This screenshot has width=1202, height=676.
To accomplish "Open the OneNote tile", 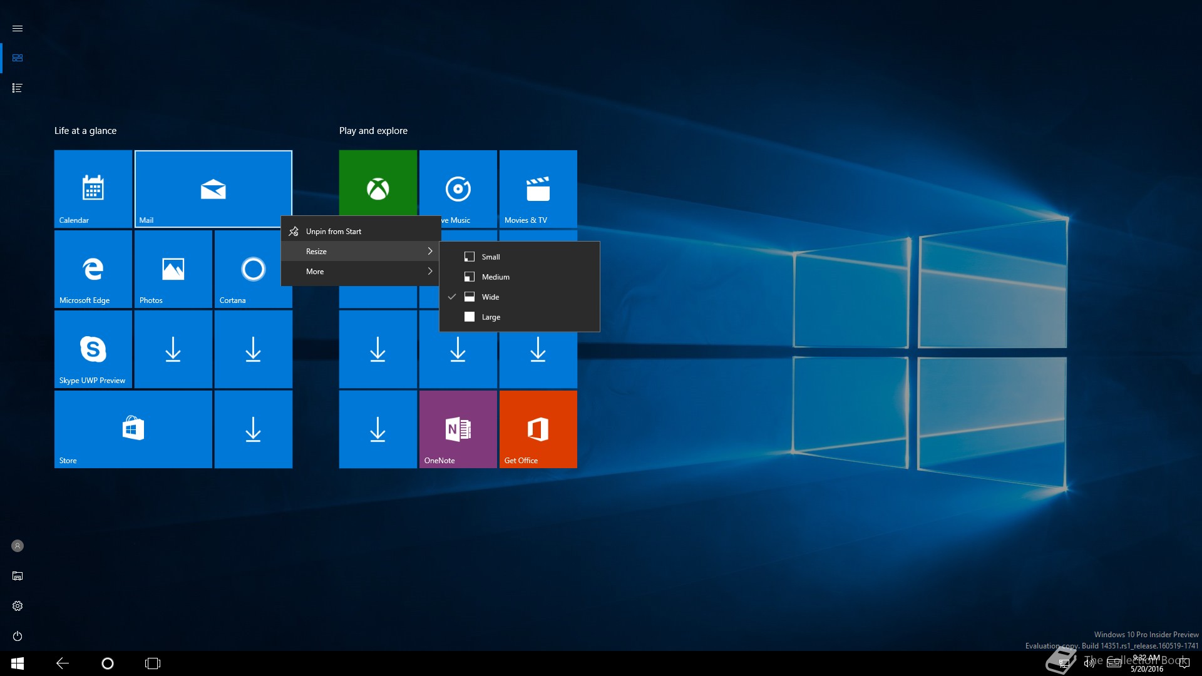I will [458, 429].
